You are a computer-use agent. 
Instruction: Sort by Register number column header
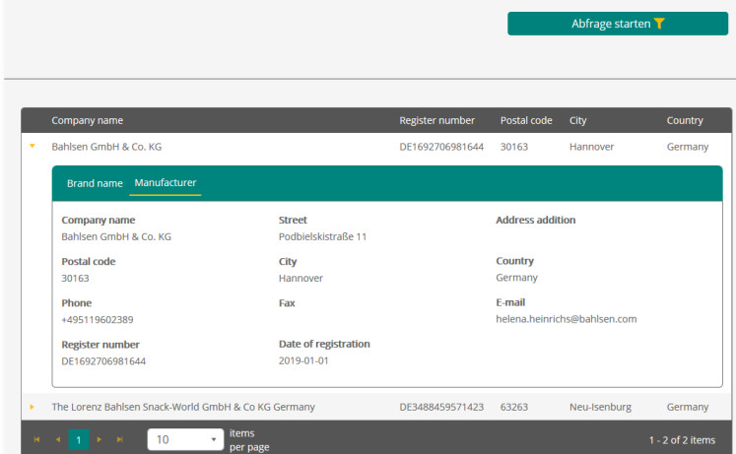tap(437, 120)
